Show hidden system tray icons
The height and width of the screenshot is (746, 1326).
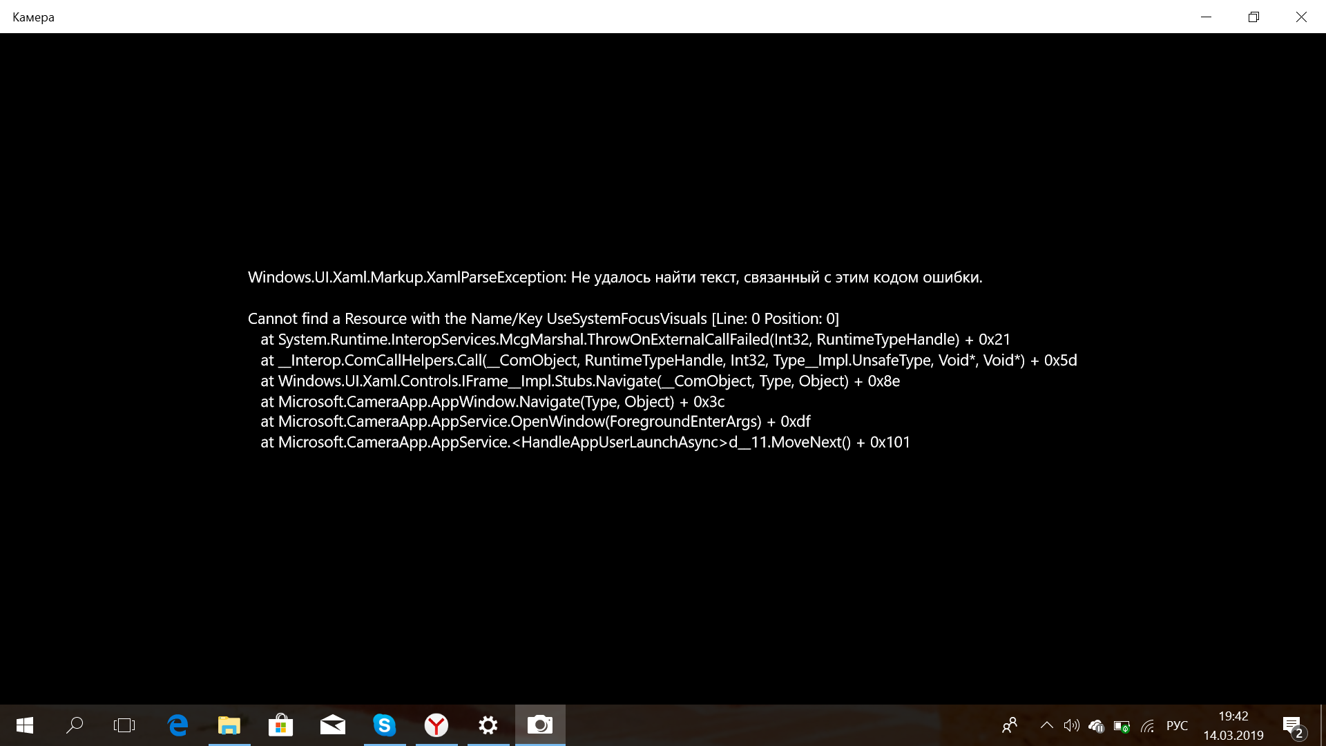coord(1047,725)
